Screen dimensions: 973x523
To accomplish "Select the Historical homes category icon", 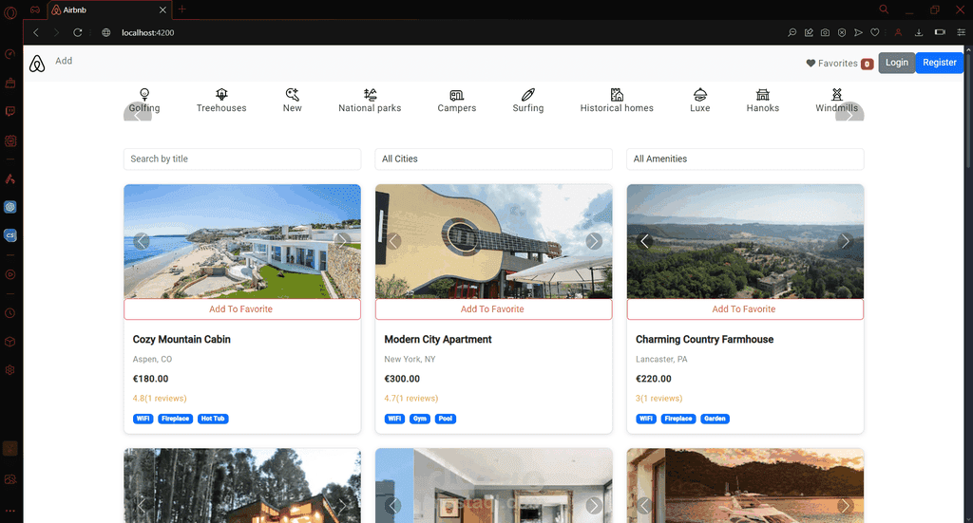I will click(617, 94).
